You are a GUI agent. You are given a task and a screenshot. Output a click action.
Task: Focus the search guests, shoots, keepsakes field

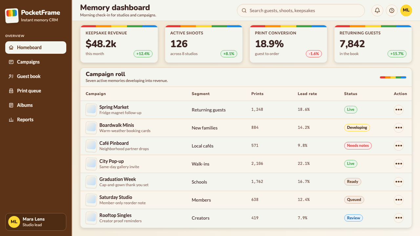pos(301,10)
